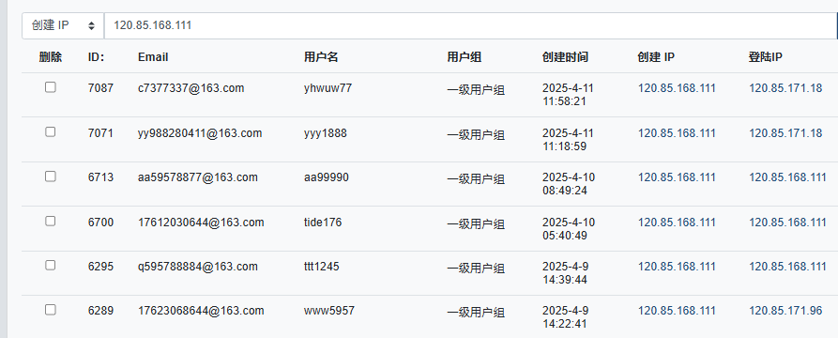The width and height of the screenshot is (838, 338).
Task: Select the checkbox for user tide176
Action: tap(51, 221)
